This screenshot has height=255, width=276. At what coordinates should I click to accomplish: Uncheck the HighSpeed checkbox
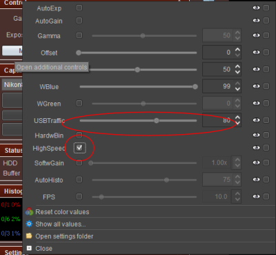pos(79,148)
